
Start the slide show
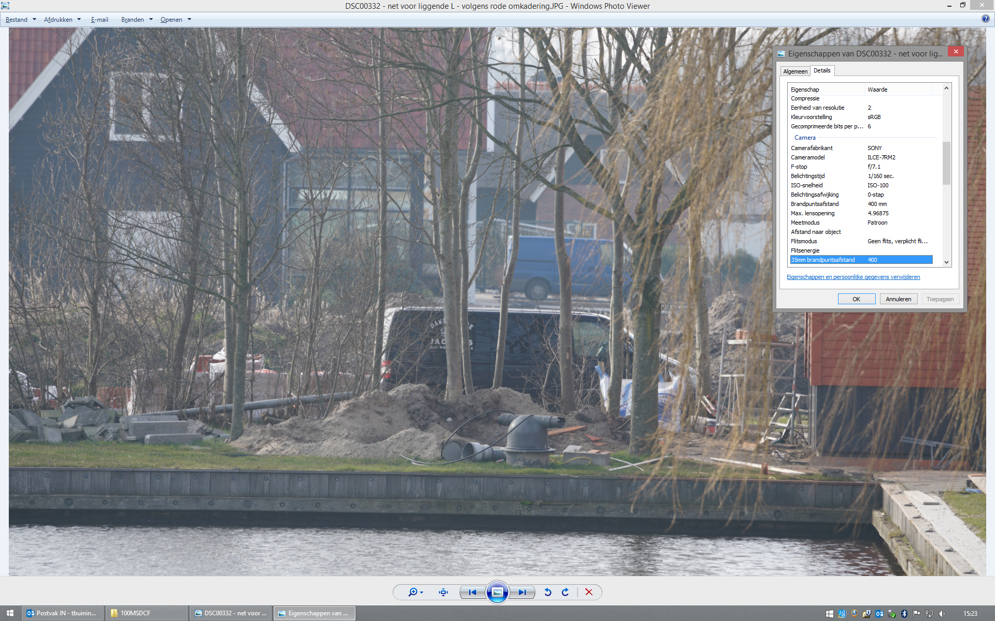click(497, 592)
